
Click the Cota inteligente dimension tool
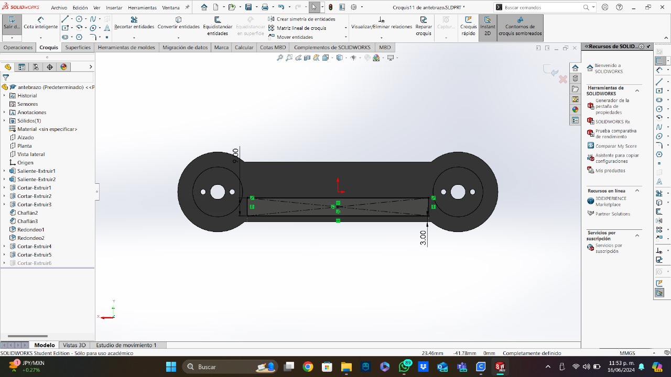coord(41,24)
